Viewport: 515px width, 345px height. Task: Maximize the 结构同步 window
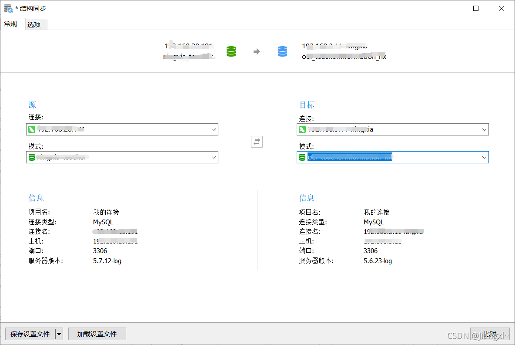[x=475, y=8]
